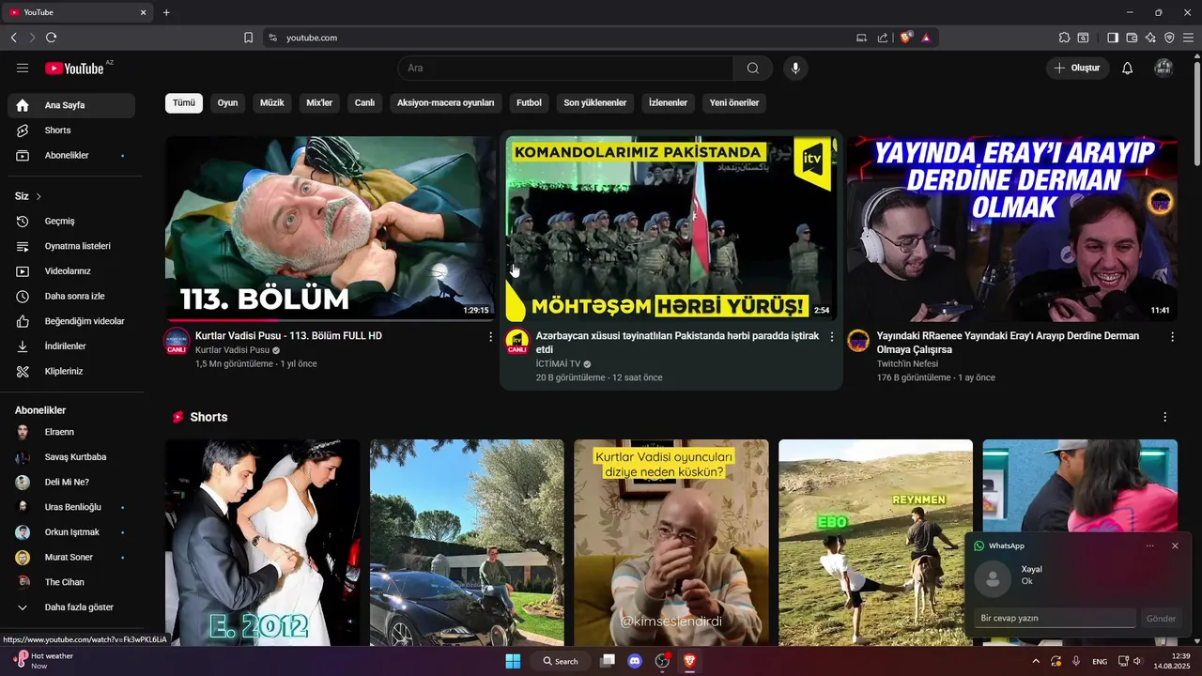Open options menu for Azərbaycan xüsusi təyinatlıları video
The width and height of the screenshot is (1202, 676).
[831, 336]
